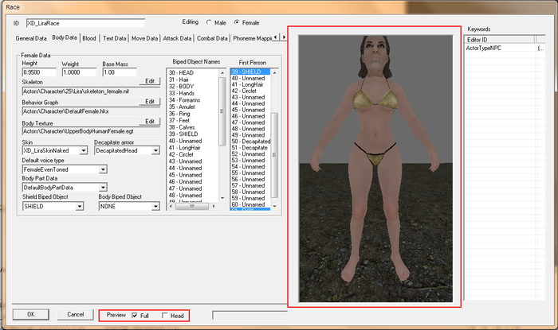The width and height of the screenshot is (558, 330).
Task: Click the Body Texture path field
Action: (91, 131)
